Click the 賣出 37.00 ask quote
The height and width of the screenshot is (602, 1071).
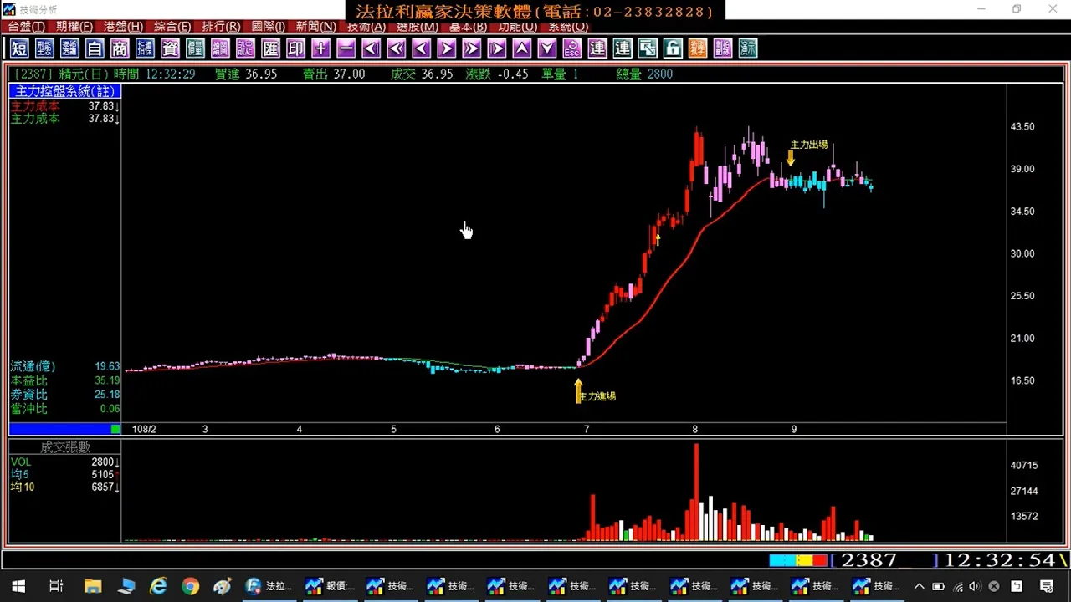(333, 74)
